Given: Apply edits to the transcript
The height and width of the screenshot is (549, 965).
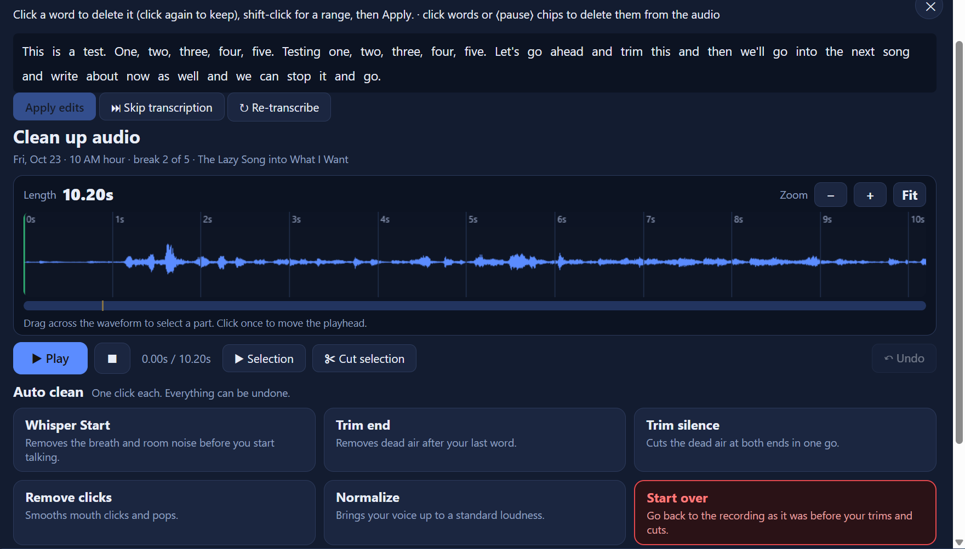Looking at the screenshot, I should point(54,107).
